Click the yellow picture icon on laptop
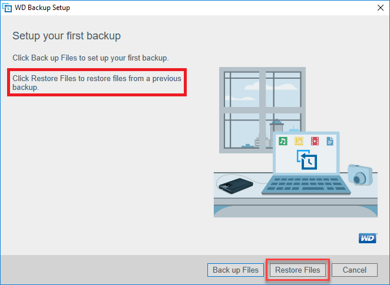Viewport: 390px width, 285px height. click(x=299, y=141)
